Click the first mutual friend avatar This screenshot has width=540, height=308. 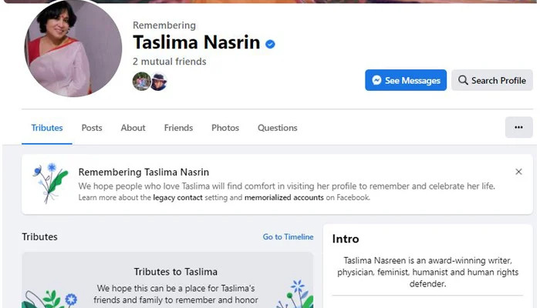pyautogui.click(x=141, y=82)
